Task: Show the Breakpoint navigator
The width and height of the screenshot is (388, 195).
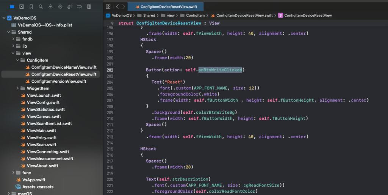Action: point(79,6)
